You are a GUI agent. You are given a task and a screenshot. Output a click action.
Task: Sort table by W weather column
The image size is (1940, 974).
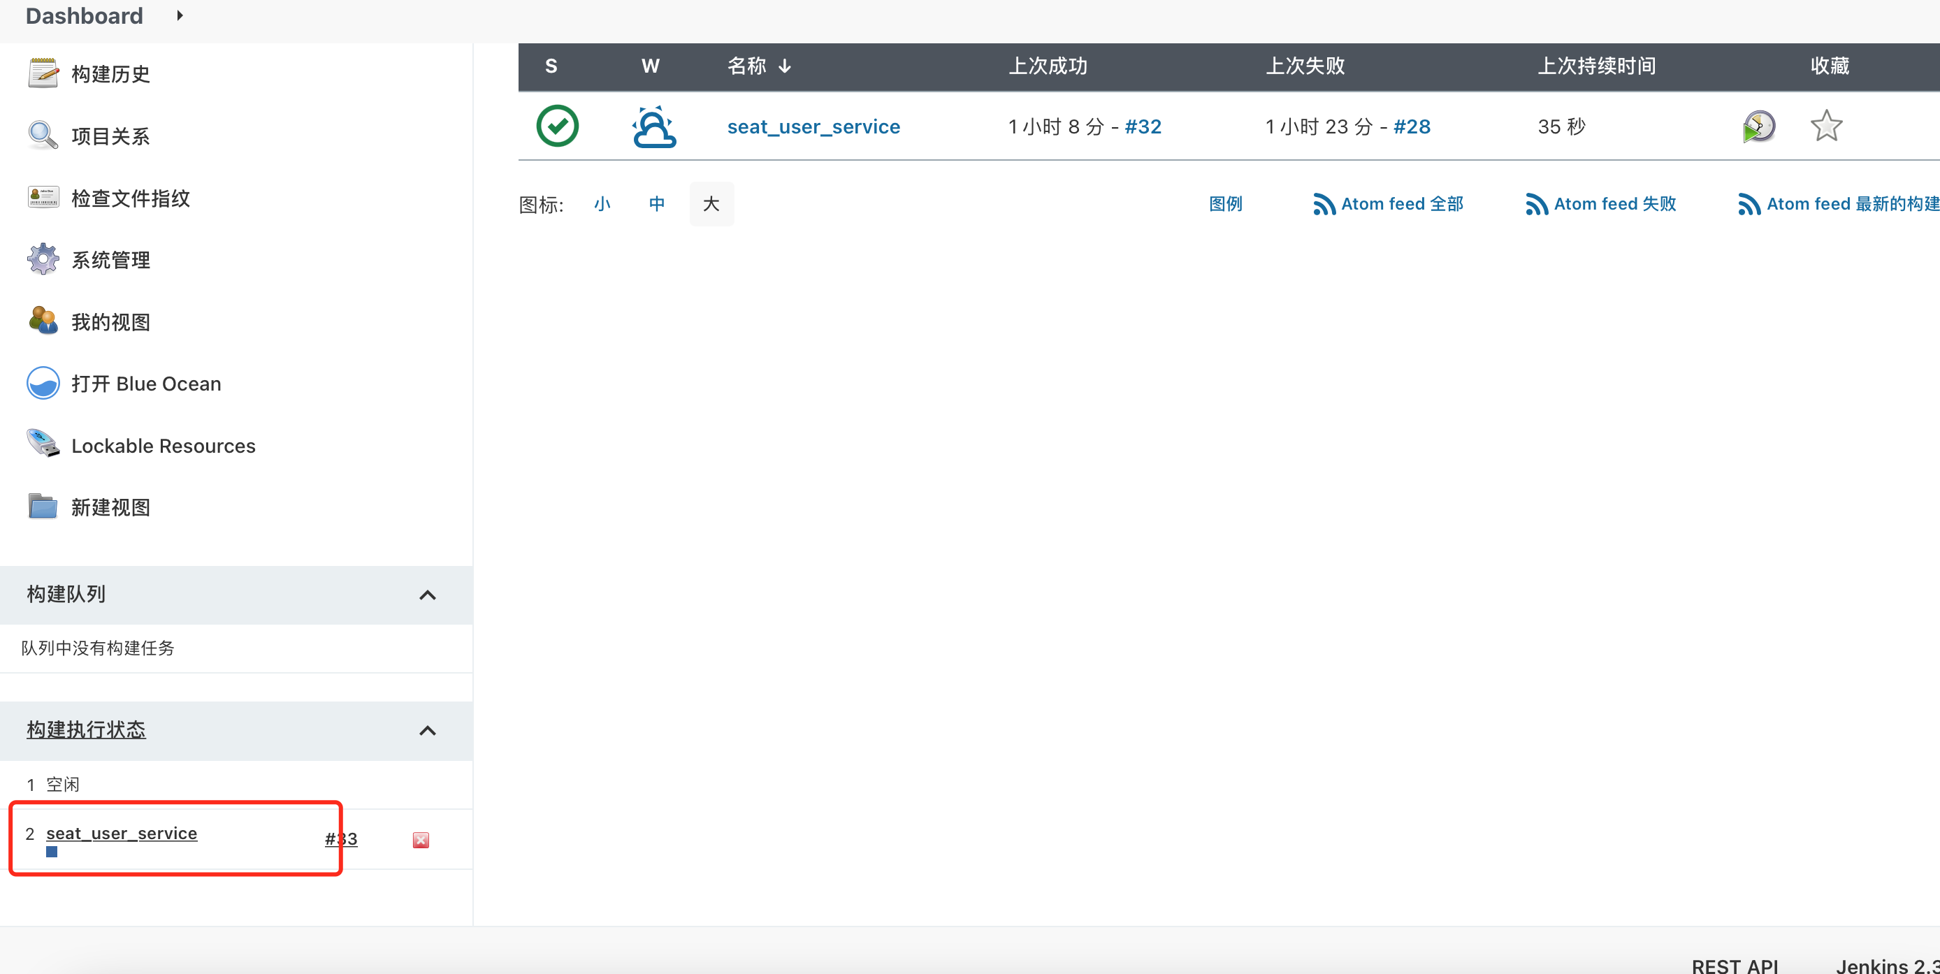(650, 66)
